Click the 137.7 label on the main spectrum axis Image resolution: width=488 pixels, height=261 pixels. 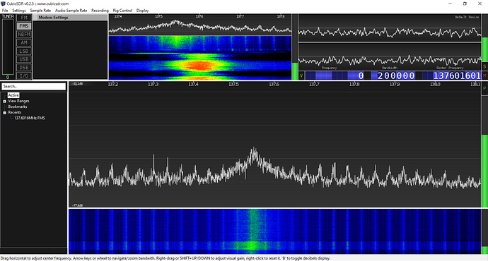314,85
